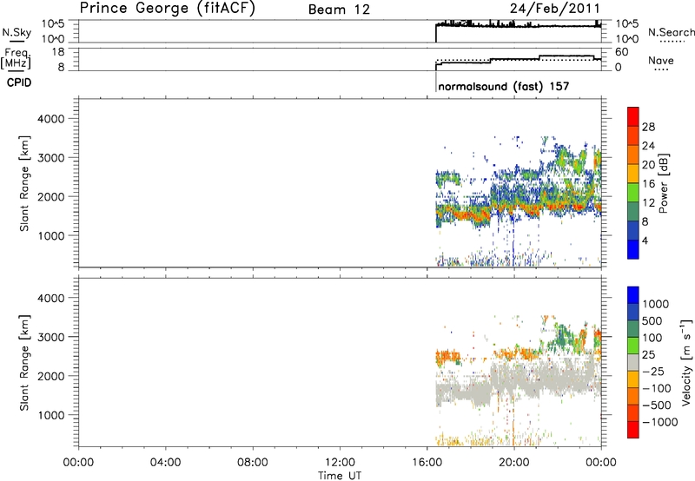Click the Time UT axis title
695x481 pixels.
point(340,476)
